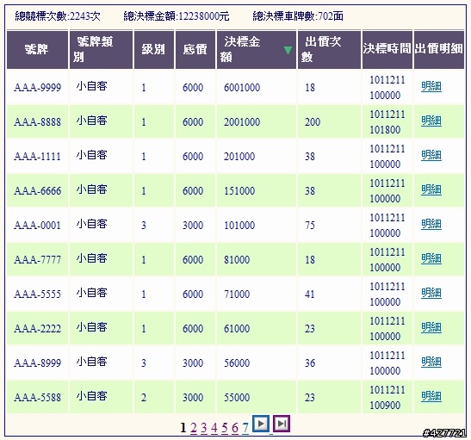
Task: Go to page 7
Action: [245, 427]
